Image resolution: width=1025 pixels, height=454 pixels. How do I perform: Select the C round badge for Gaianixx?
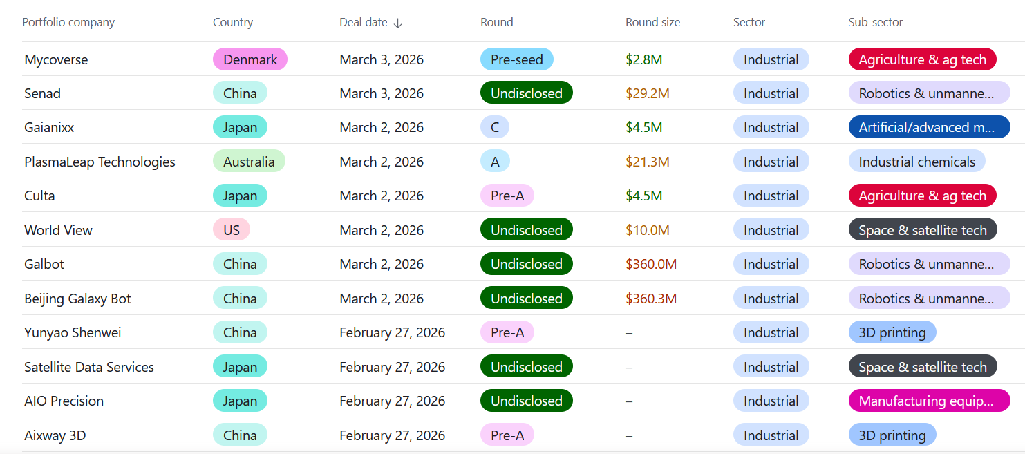(494, 127)
